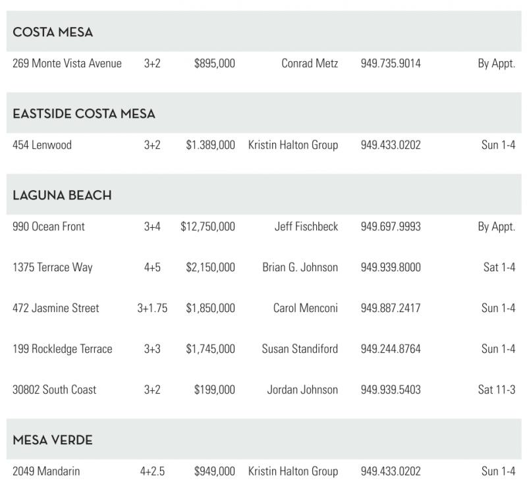The width and height of the screenshot is (527, 495).
Task: Select the 454 Lenwood listing address
Action: [42, 145]
